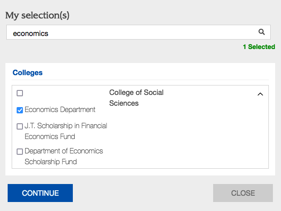Click the Scholarship Fund second line text

click(50, 162)
